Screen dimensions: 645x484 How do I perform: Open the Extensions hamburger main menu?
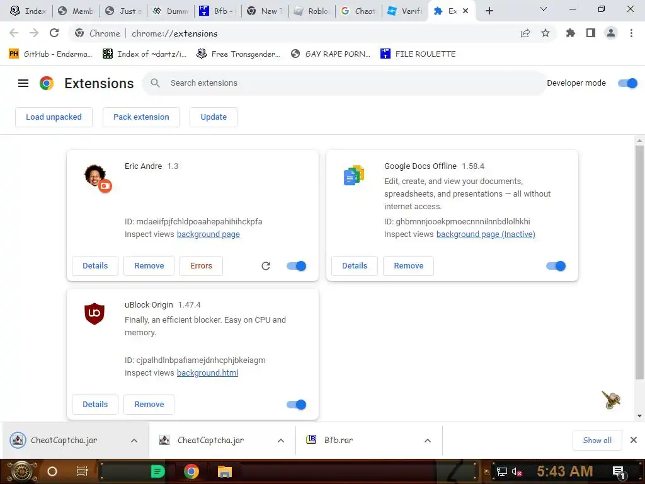(x=23, y=83)
